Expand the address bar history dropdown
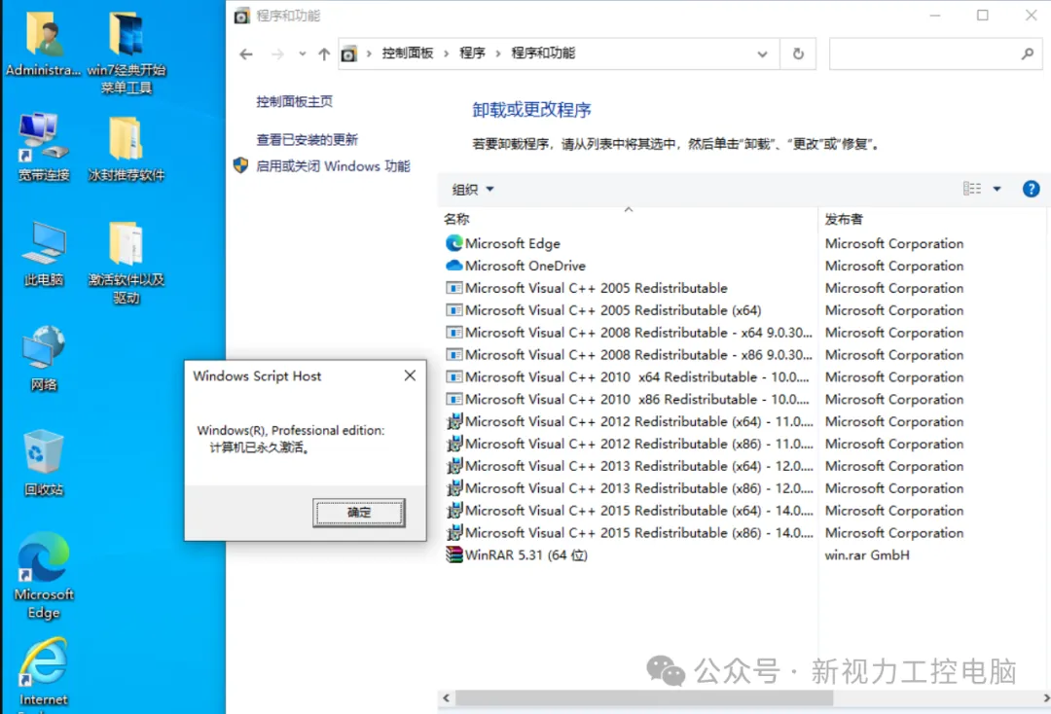Image resolution: width=1051 pixels, height=714 pixels. [762, 54]
